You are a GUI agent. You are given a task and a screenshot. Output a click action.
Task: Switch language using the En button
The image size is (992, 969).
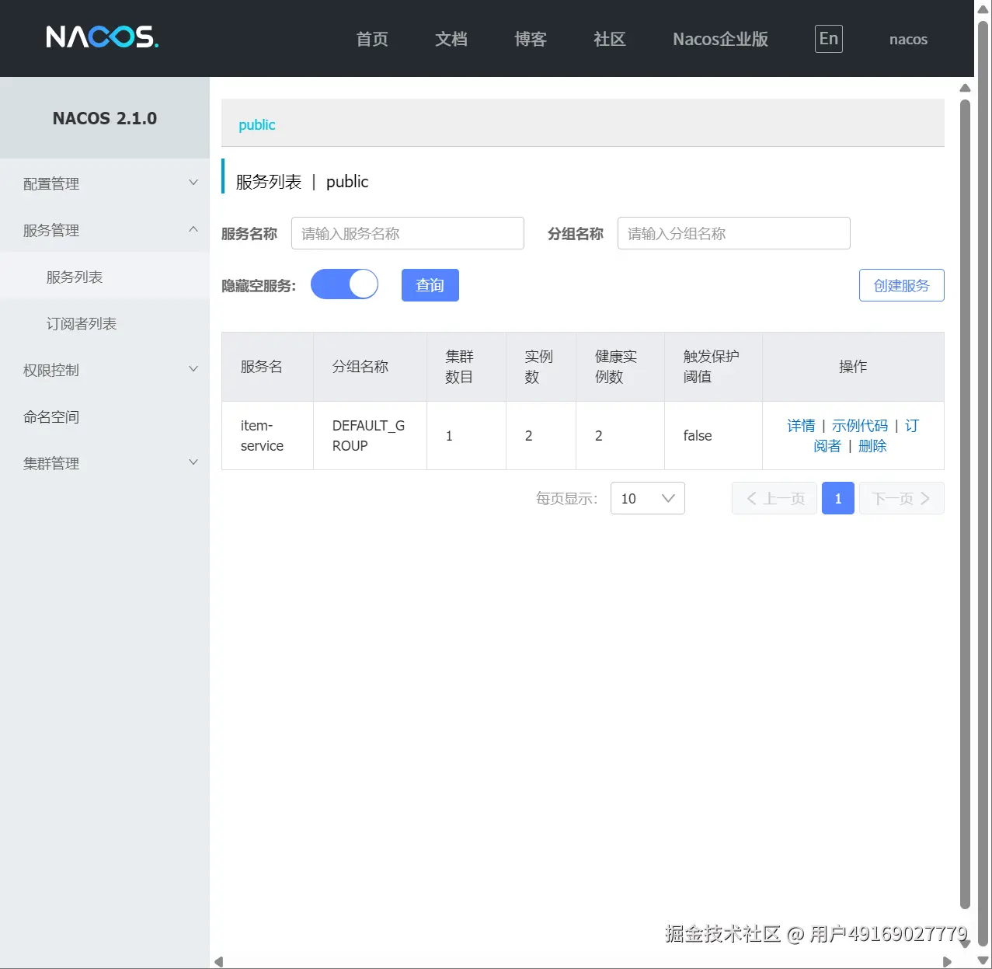pos(828,39)
